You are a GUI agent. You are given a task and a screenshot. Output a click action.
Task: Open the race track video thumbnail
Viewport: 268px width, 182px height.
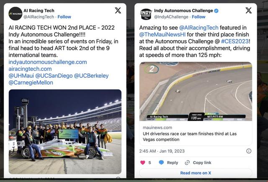196,91
